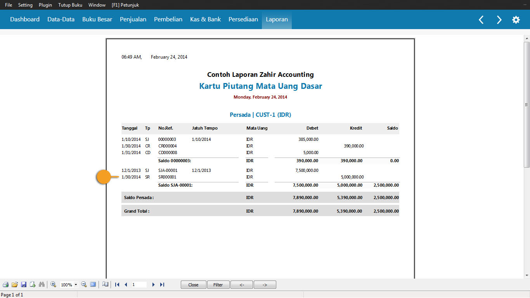The width and height of the screenshot is (530, 298).
Task: Click the Page 1 of 1 status text
Action: (x=12, y=295)
